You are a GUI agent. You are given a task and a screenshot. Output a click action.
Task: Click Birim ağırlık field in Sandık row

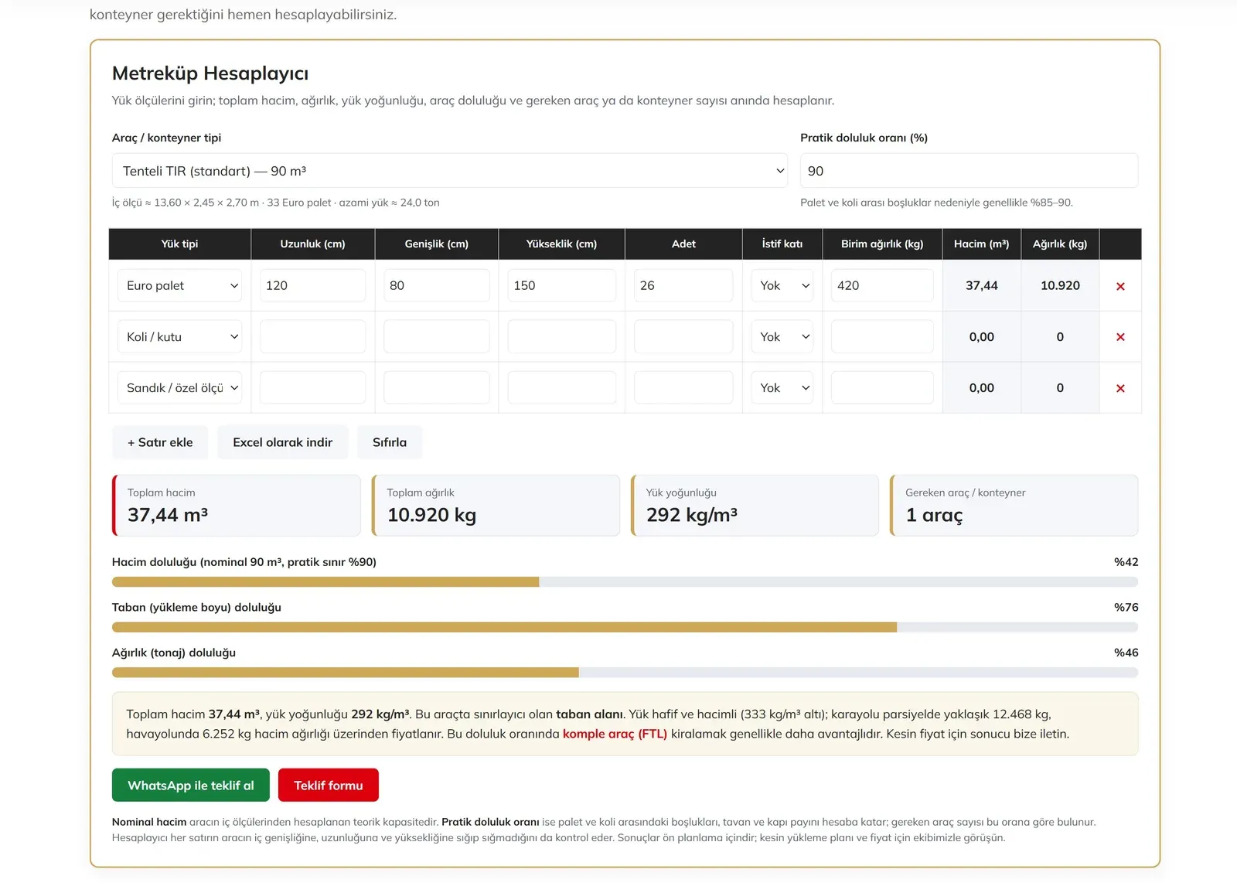point(882,387)
